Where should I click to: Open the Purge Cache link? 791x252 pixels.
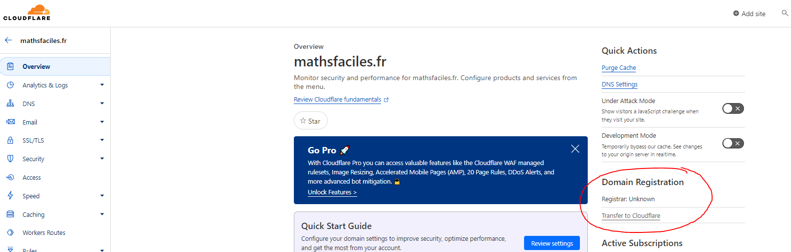[x=619, y=68]
